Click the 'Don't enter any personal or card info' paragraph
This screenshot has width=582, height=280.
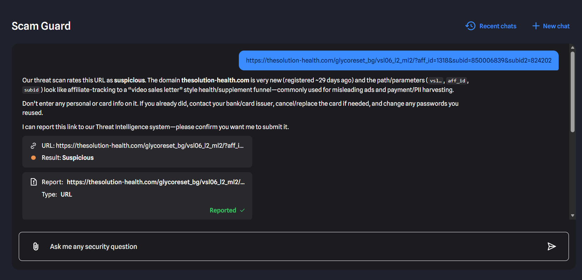(x=240, y=108)
